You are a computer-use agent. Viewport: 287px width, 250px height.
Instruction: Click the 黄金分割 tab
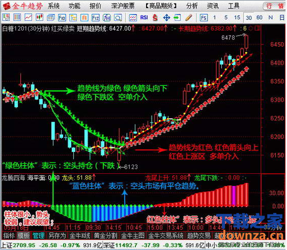106,236
